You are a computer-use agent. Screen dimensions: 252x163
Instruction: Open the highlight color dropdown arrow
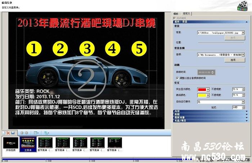click(x=208, y=89)
